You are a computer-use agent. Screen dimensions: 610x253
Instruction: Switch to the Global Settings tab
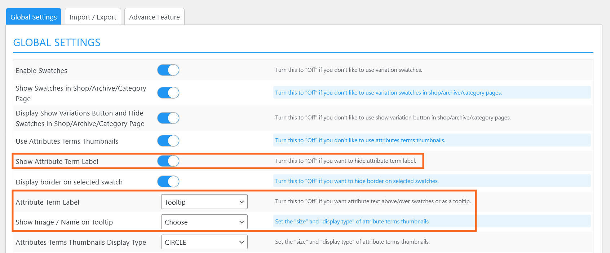click(x=34, y=17)
